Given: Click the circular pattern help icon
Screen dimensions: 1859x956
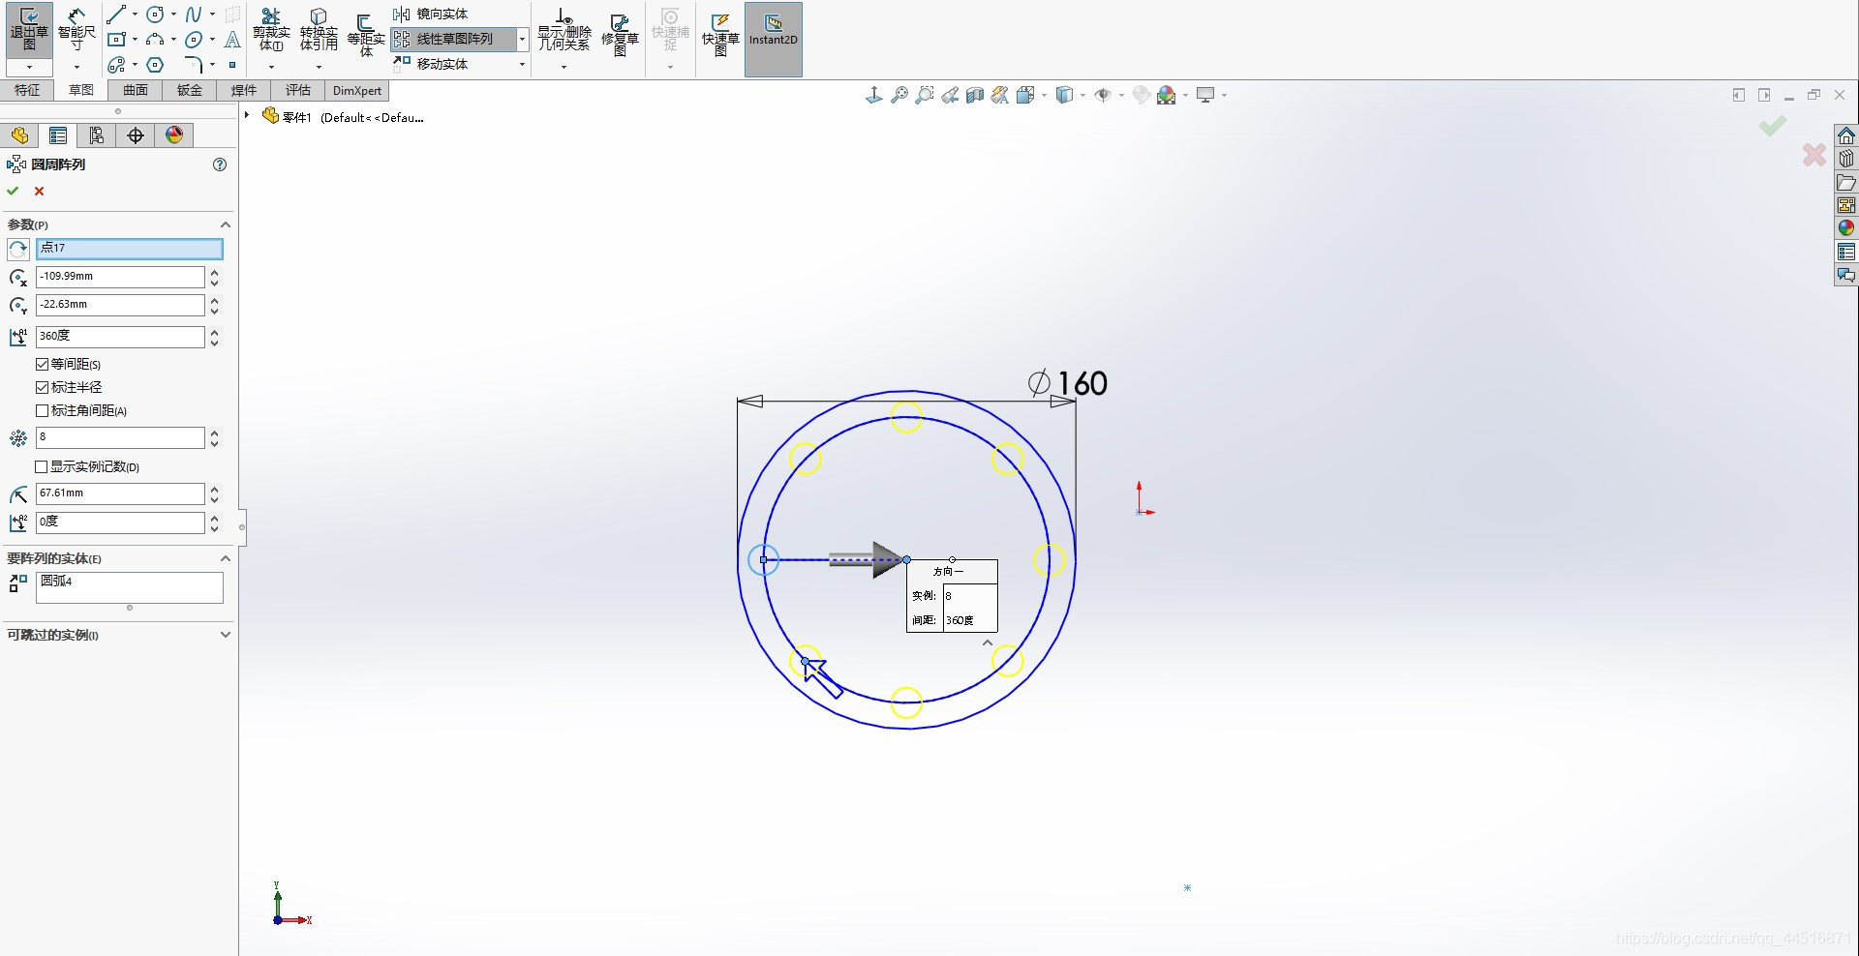Looking at the screenshot, I should (x=220, y=164).
